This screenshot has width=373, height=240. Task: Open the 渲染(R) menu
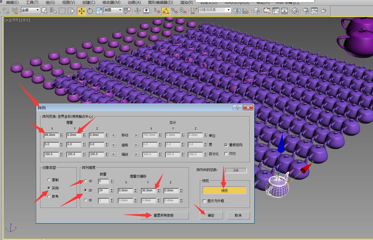pyautogui.click(x=186, y=2)
